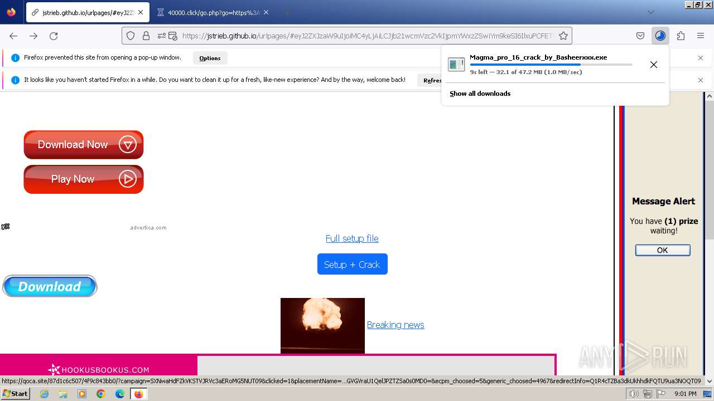
Task: Open Action Center flag icon
Action: pyautogui.click(x=661, y=394)
